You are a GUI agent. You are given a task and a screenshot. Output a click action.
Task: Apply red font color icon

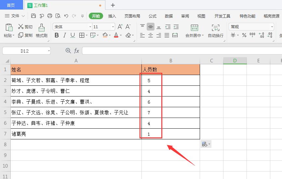pos(116,35)
